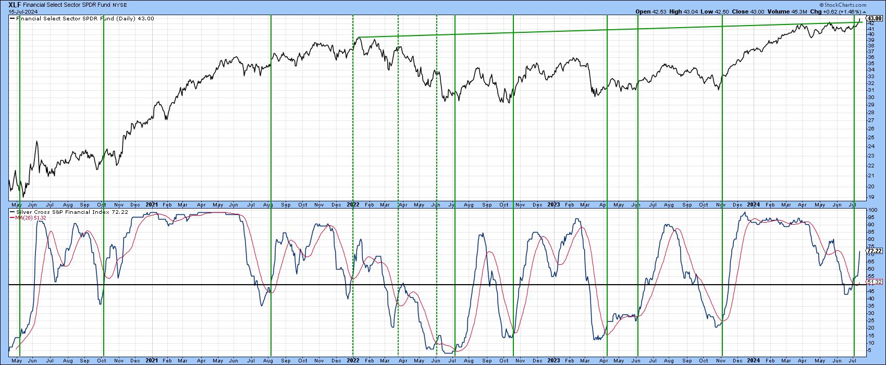886x365 pixels.
Task: Select the High 43.04 value
Action: (x=684, y=11)
